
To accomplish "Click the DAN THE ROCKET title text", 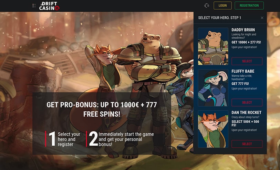I will click(247, 112).
